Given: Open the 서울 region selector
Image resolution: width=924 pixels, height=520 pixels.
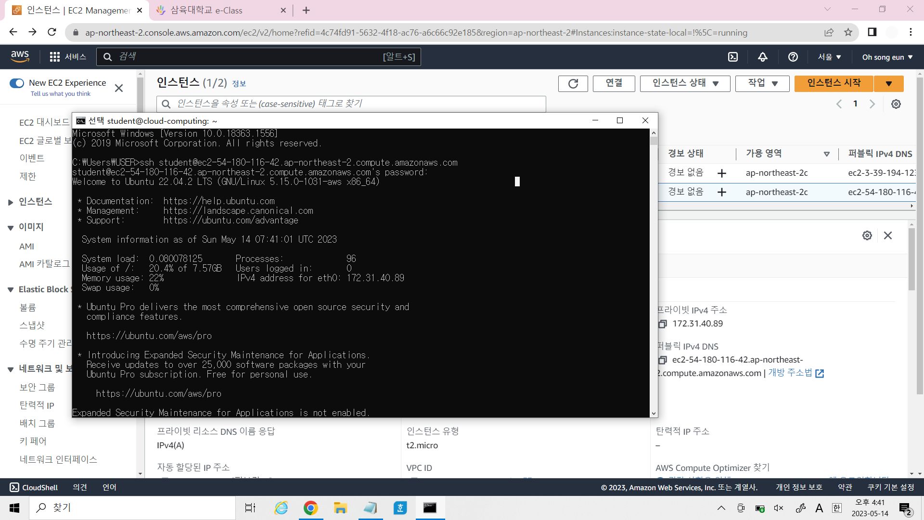Looking at the screenshot, I should tap(829, 57).
